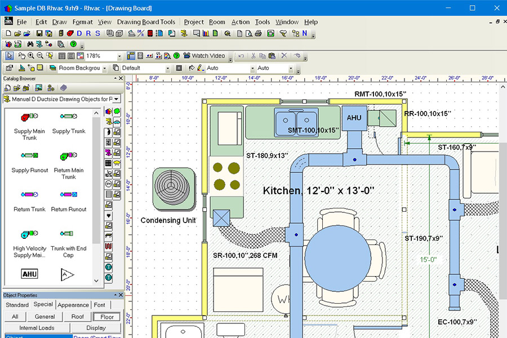Click the zoom in magnifier icon

click(x=31, y=56)
